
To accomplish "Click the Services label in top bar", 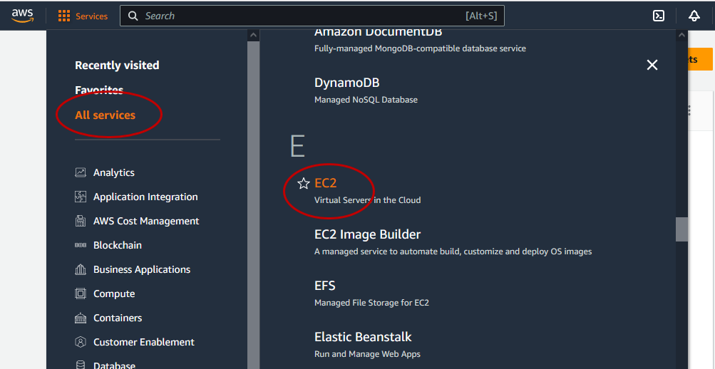I will [92, 16].
